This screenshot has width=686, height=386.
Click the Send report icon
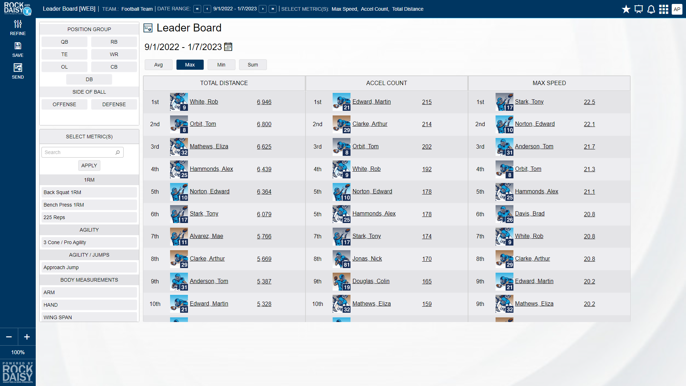18,68
